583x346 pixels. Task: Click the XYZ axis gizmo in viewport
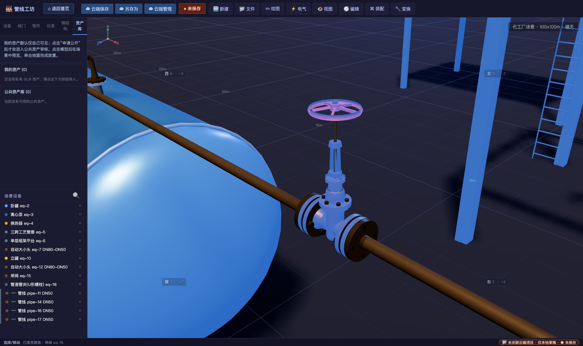[x=108, y=36]
